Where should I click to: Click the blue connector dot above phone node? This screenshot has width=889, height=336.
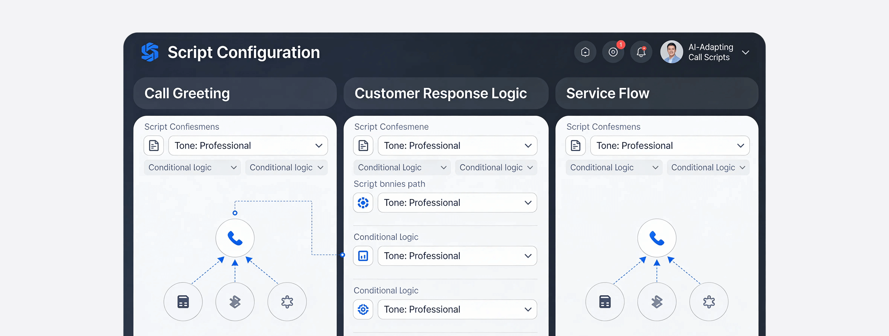click(235, 213)
